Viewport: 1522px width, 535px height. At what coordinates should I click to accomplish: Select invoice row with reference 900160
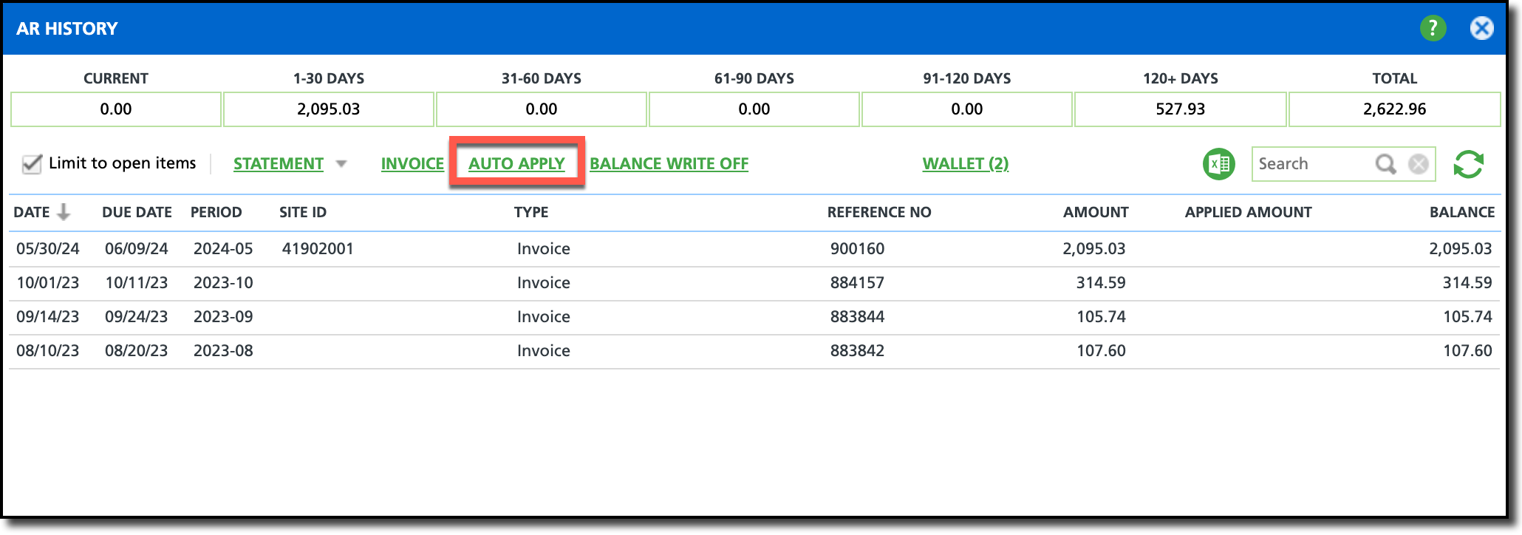(754, 249)
